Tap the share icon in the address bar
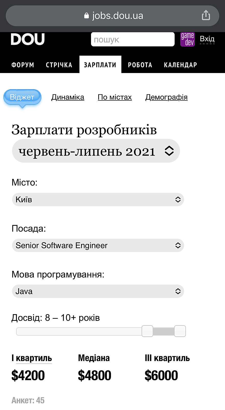 [206, 15]
